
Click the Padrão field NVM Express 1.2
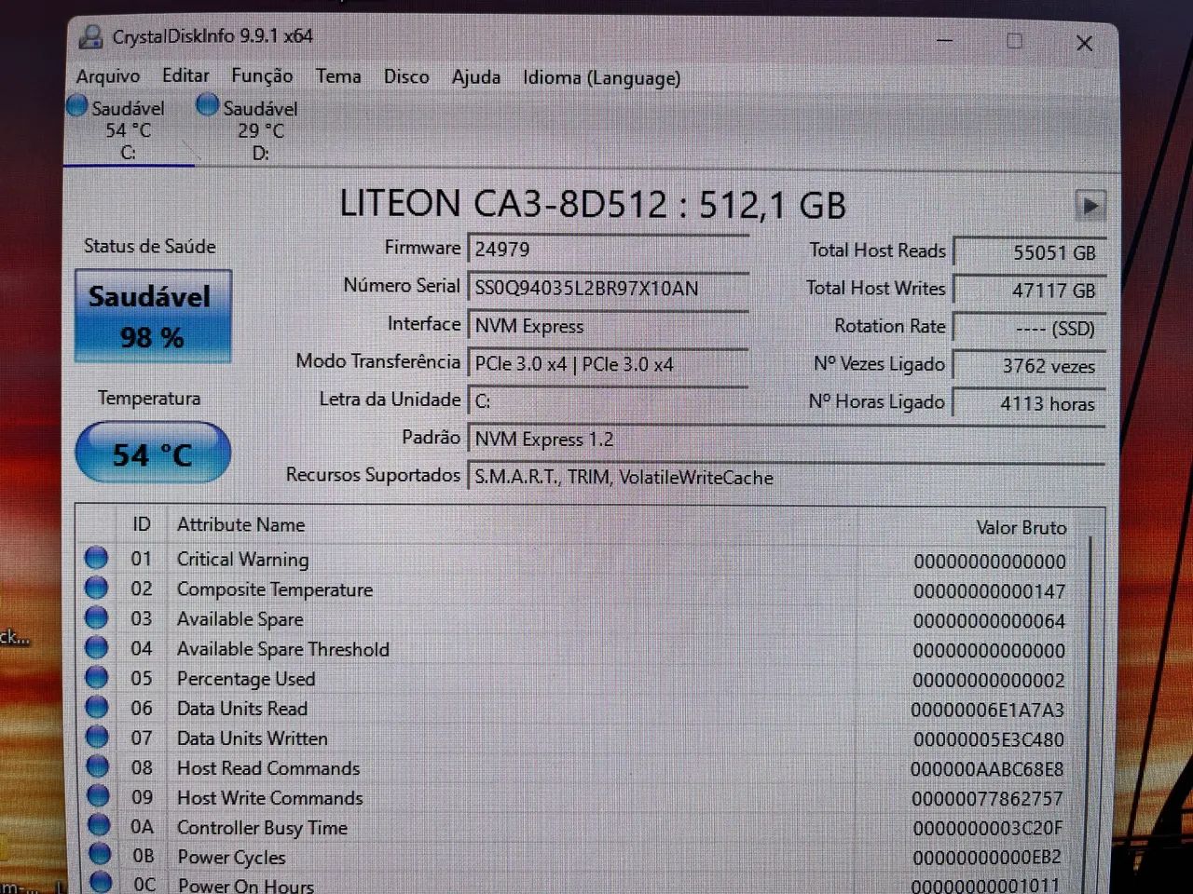(x=786, y=440)
